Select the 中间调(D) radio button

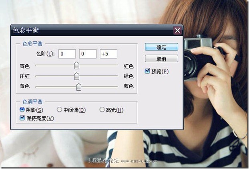click(59, 110)
